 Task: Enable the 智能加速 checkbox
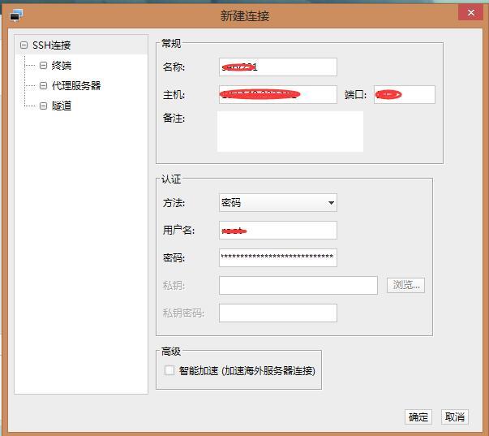point(169,370)
